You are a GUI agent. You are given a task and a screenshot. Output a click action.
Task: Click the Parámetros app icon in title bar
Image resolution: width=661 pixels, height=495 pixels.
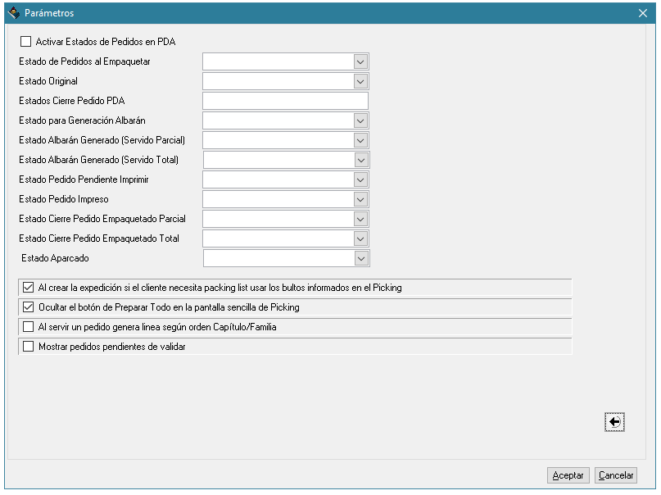point(14,13)
